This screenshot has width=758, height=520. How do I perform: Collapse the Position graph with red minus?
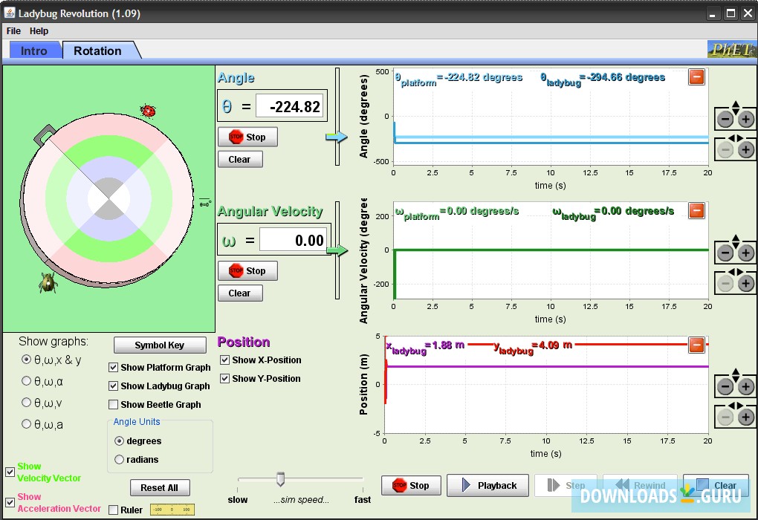696,344
